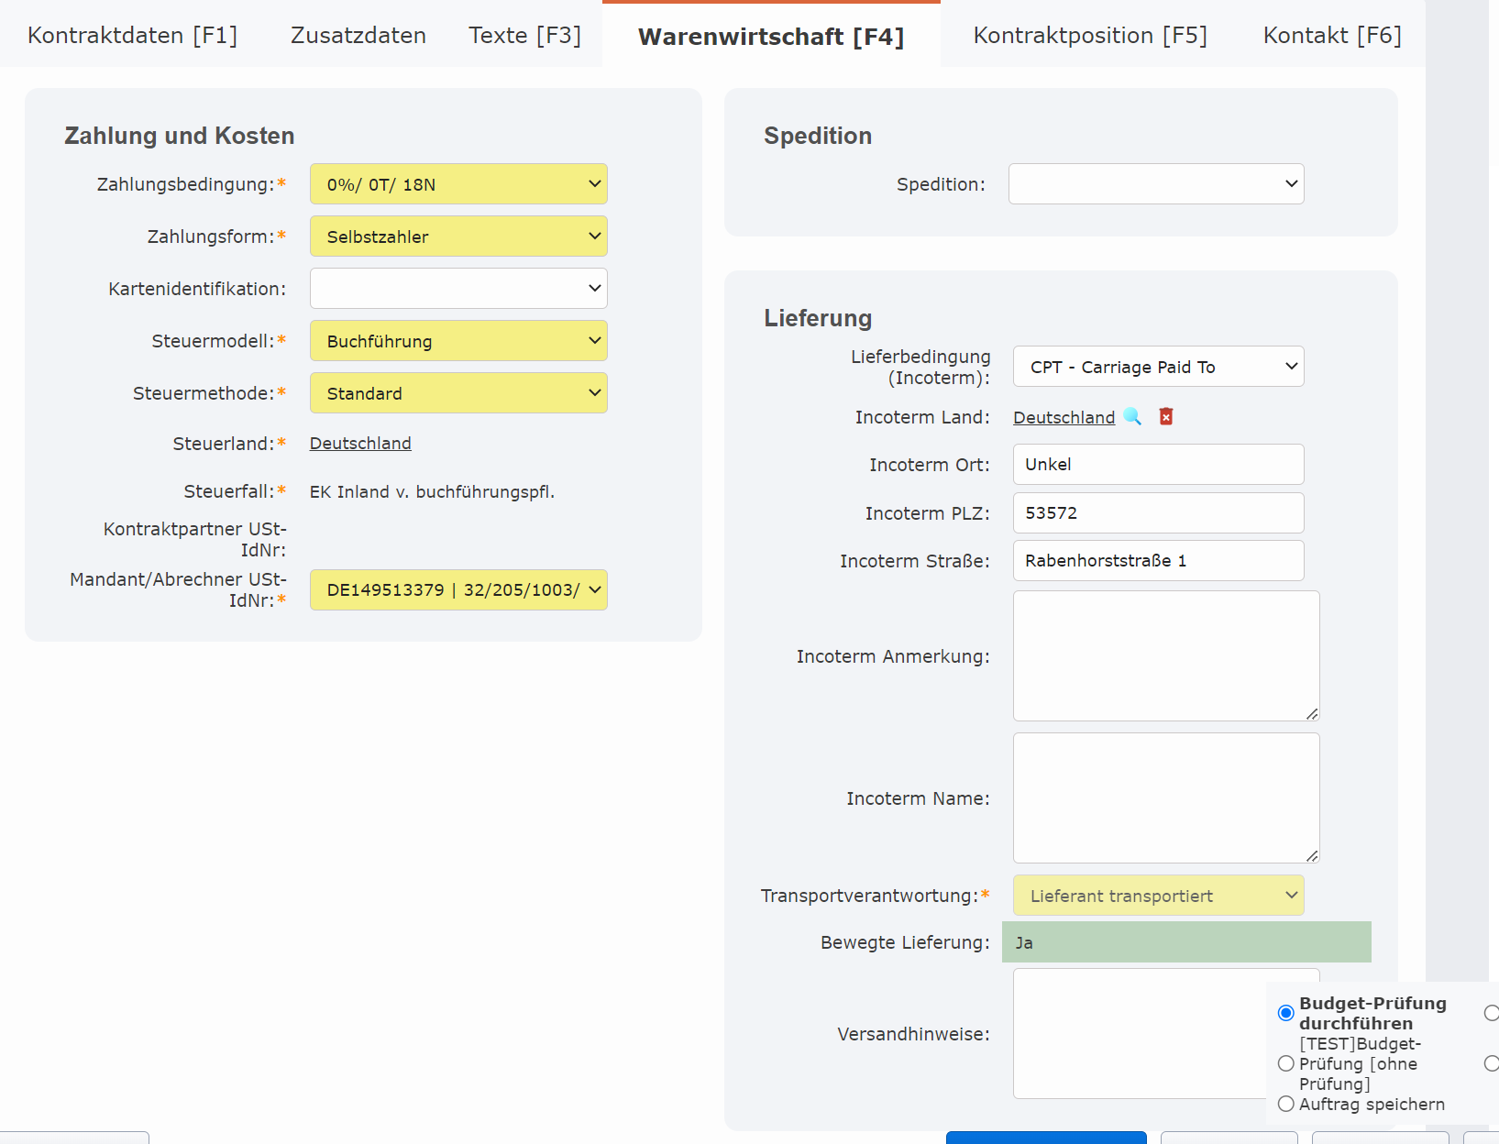Select the Budget-Prüfung durchführen radio option
Image resolution: width=1499 pixels, height=1144 pixels.
1286,1013
